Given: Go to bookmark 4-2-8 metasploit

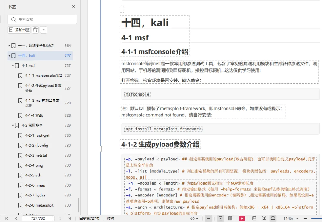Looking at the screenshot, I should coord(39,205).
